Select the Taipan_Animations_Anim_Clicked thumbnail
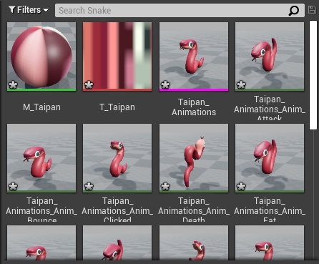319x264 pixels. point(117,158)
